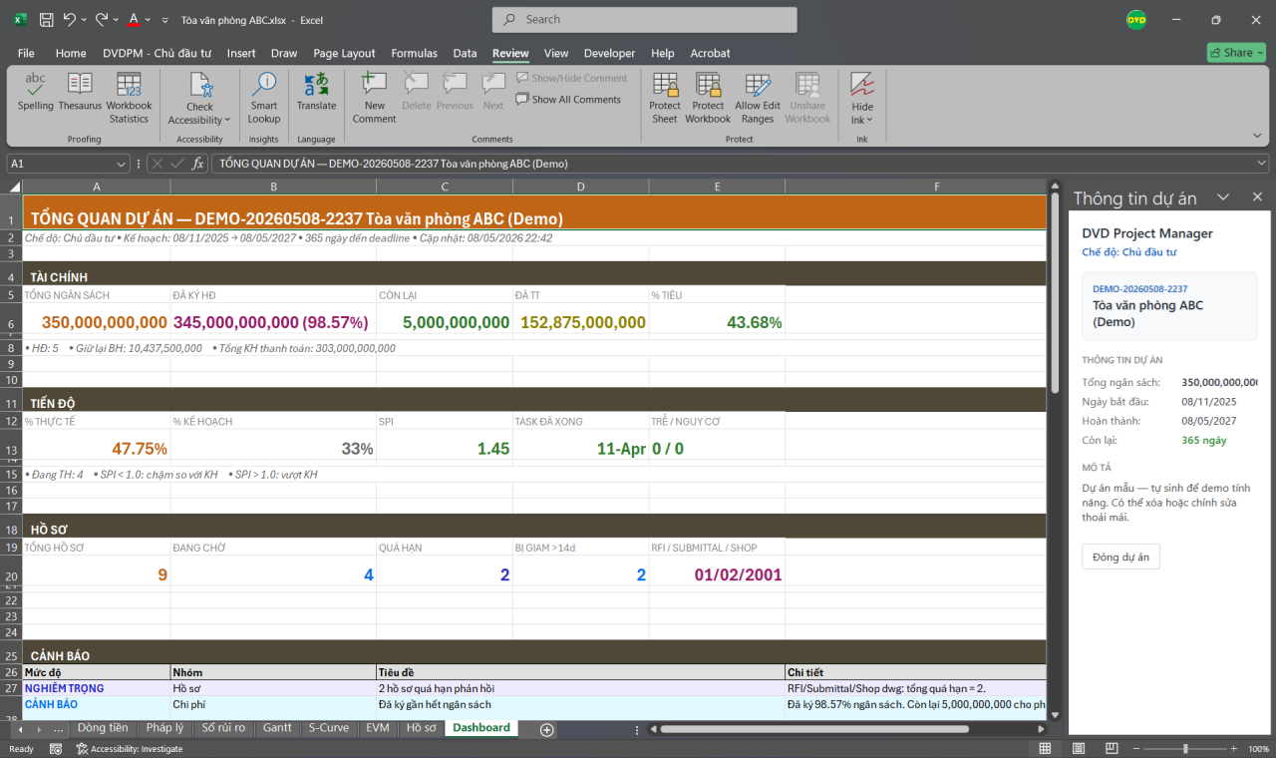
Task: Open the Share button dropdown
Action: 1260,52
